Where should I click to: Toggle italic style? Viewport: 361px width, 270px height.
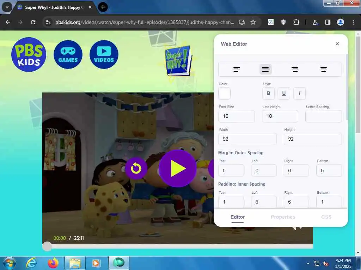299,94
